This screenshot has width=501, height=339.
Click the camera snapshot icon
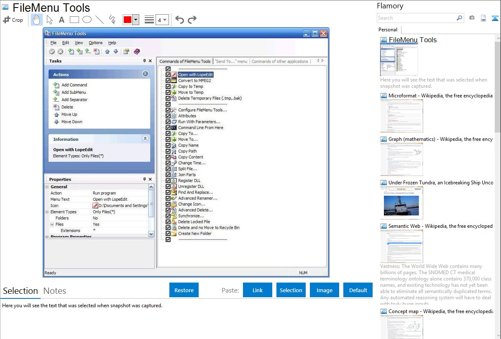coord(472,18)
